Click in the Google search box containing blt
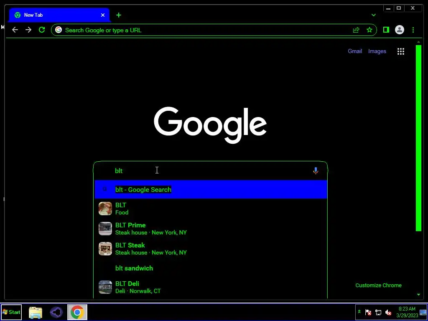 210,171
